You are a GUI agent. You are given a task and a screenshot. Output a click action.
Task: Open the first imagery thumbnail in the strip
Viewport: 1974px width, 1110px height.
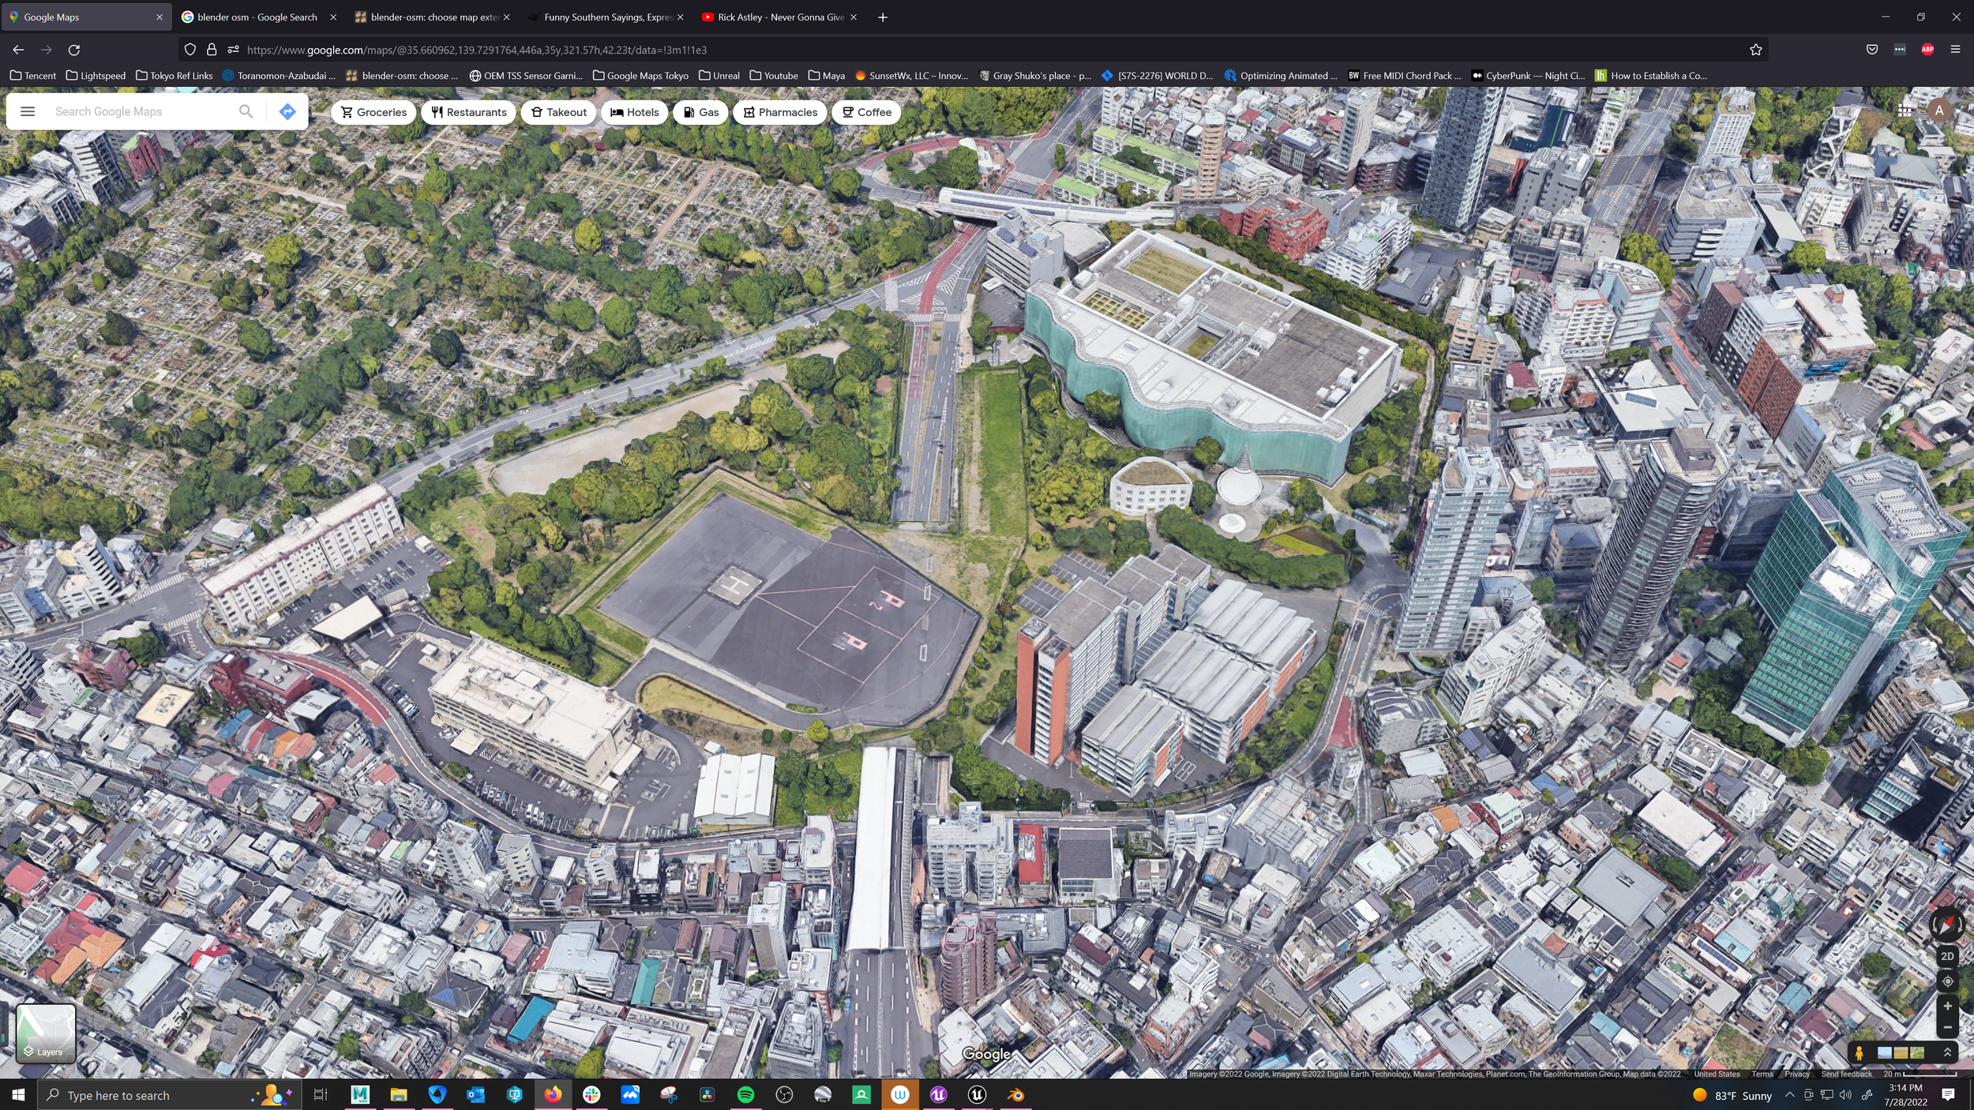click(1884, 1052)
